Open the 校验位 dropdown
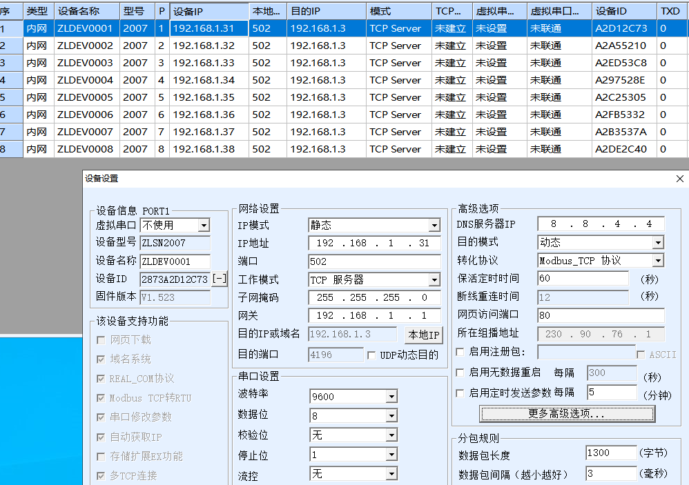This screenshot has width=689, height=485. [x=391, y=435]
